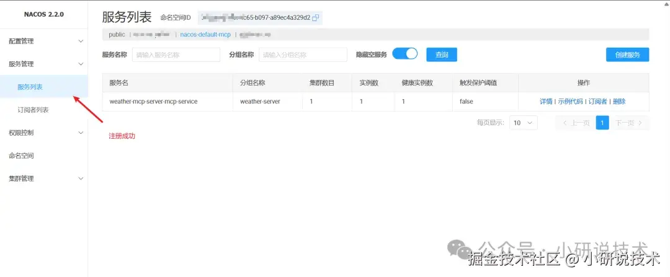Go to pagination page 1

point(602,123)
